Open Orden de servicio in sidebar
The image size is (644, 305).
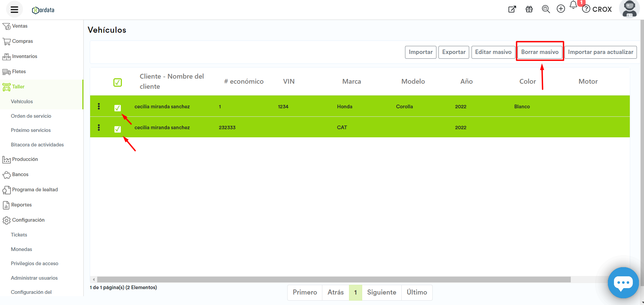tap(31, 116)
